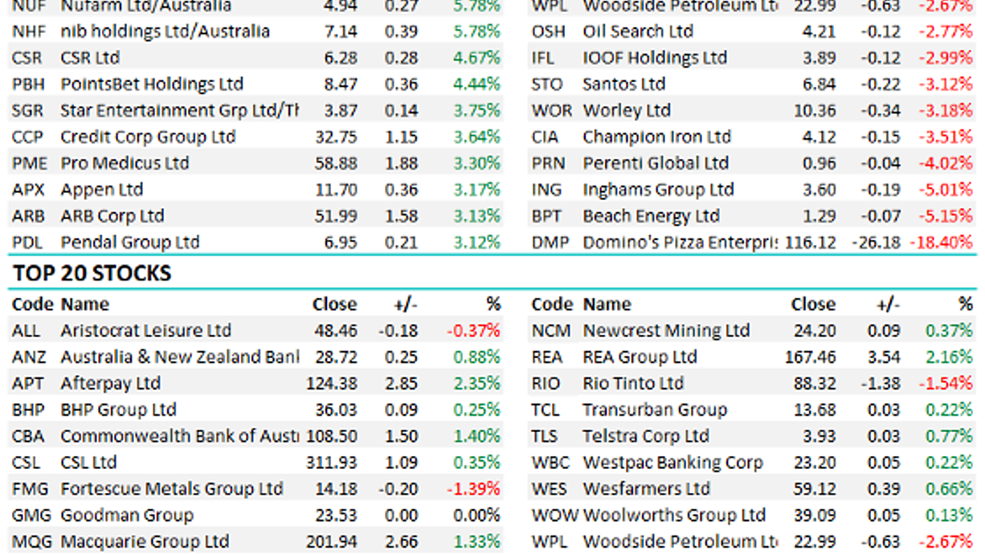Select the "Santos Ltd" company name
The image size is (985, 554).
[624, 85]
